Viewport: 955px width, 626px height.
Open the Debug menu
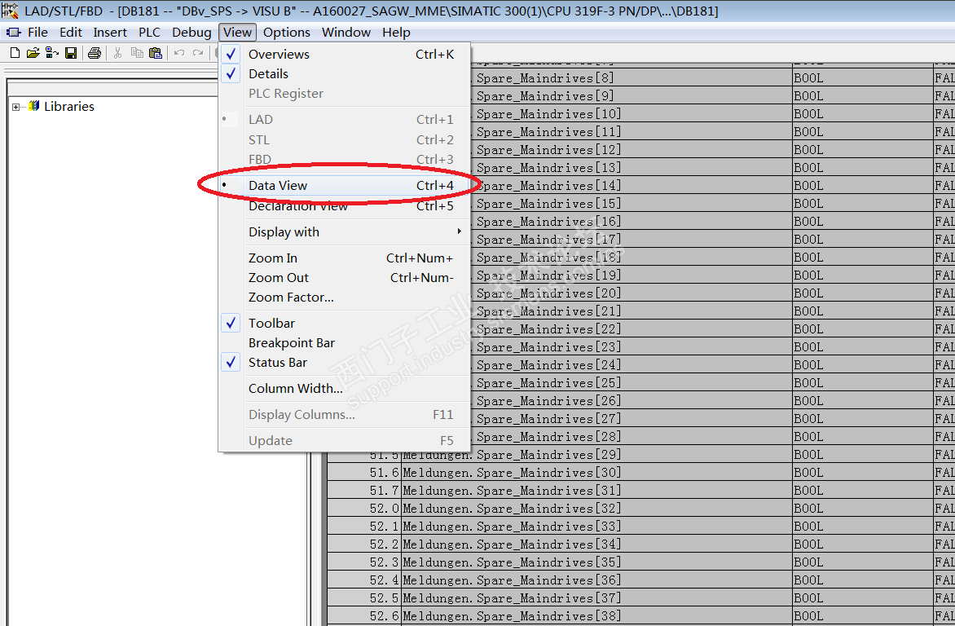click(x=191, y=33)
